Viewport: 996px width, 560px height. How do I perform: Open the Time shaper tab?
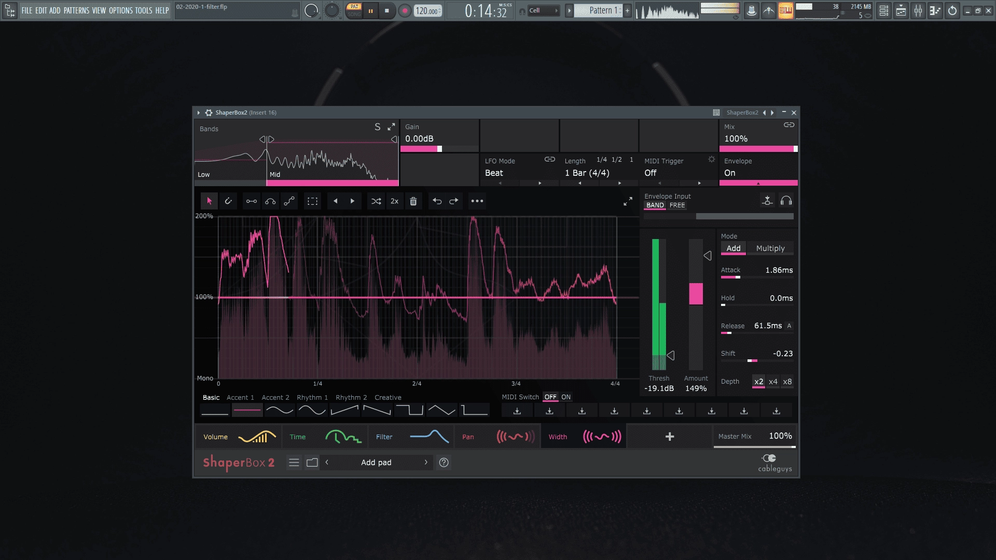pos(325,437)
